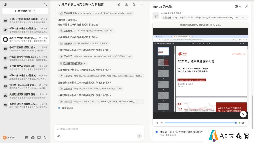Image resolution: width=254 pixels, height=143 pixels.
Task: Select the first PDF page thumbnail
Action: click(163, 51)
